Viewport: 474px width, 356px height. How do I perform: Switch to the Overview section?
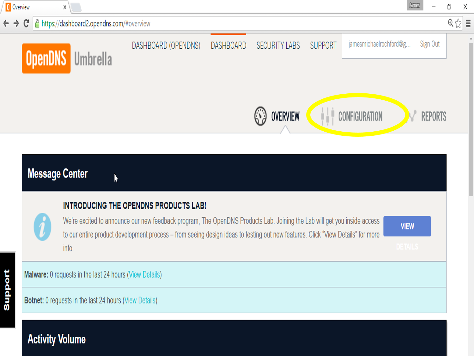click(x=277, y=116)
